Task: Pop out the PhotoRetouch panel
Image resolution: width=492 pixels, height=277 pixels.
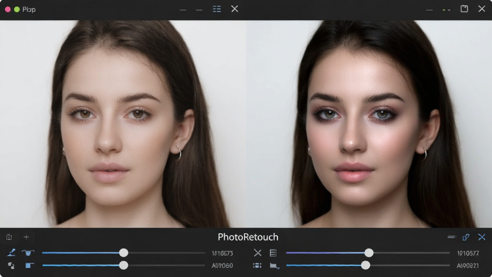Action: (466, 237)
